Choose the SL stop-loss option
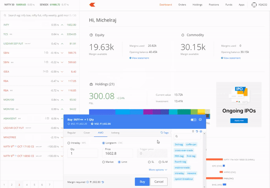 [x=151, y=162]
